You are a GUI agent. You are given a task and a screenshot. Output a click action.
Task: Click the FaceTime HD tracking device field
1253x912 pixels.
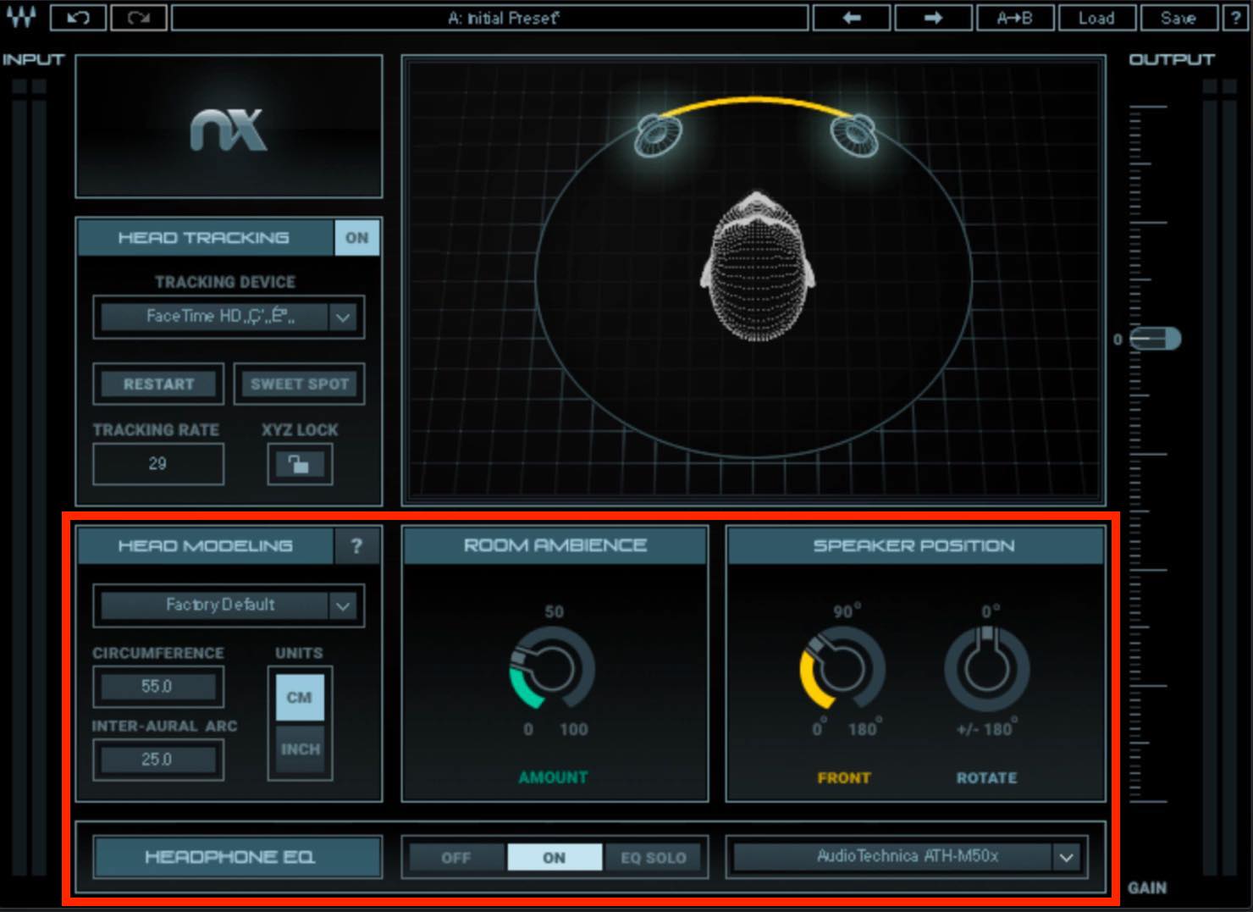[215, 317]
